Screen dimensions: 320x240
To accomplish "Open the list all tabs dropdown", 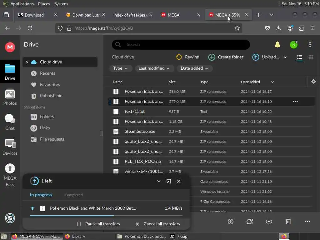I will click(x=271, y=15).
